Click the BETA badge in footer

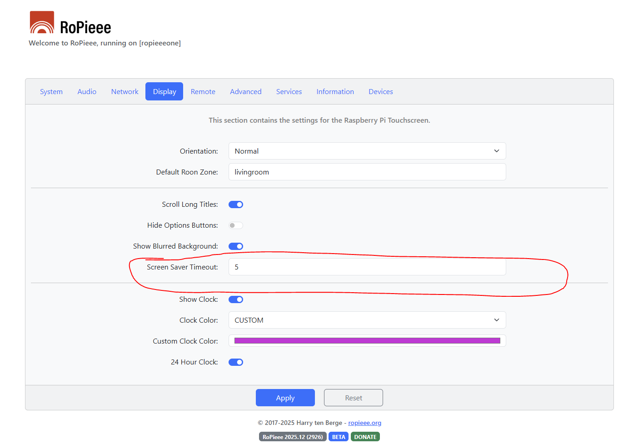click(338, 437)
